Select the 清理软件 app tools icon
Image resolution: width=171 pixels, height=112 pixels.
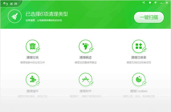(86, 79)
